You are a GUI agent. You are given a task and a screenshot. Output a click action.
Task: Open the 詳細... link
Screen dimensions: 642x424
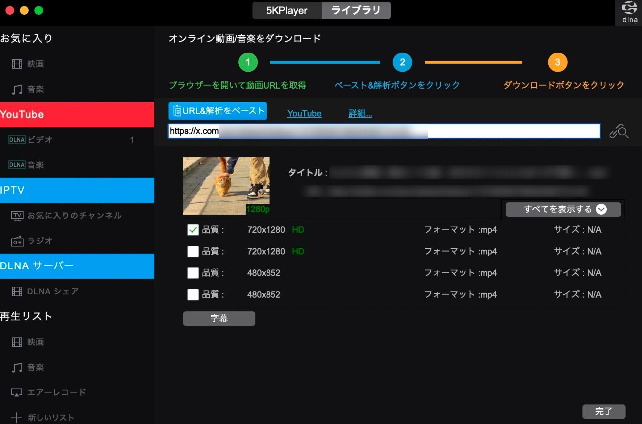(360, 113)
